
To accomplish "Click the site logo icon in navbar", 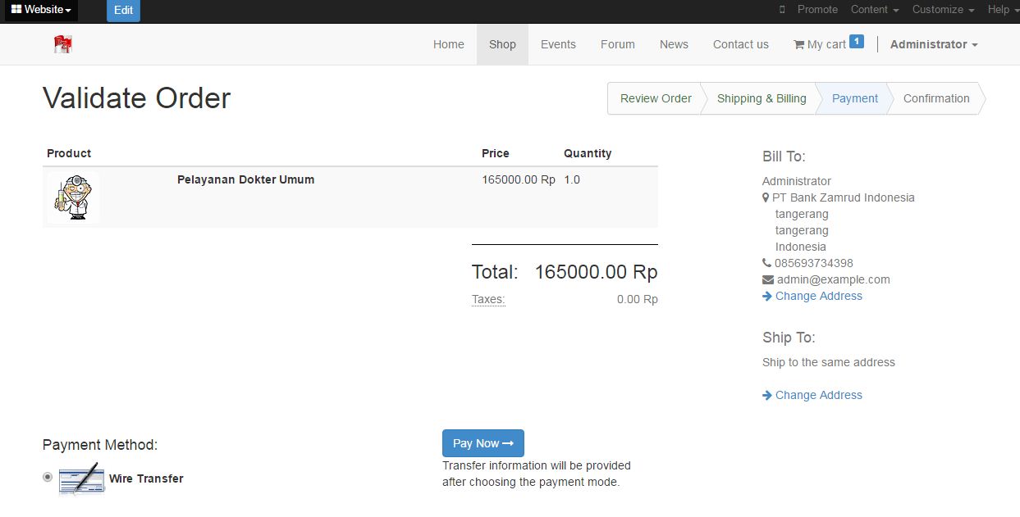I will (x=63, y=44).
